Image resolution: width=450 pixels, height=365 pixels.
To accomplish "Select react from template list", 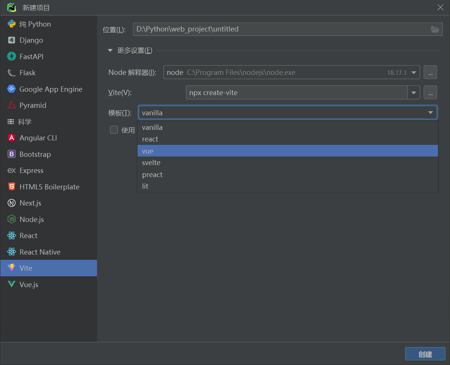I will 288,139.
